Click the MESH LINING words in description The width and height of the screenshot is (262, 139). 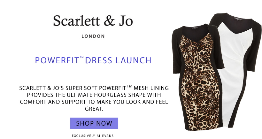pos(151,88)
